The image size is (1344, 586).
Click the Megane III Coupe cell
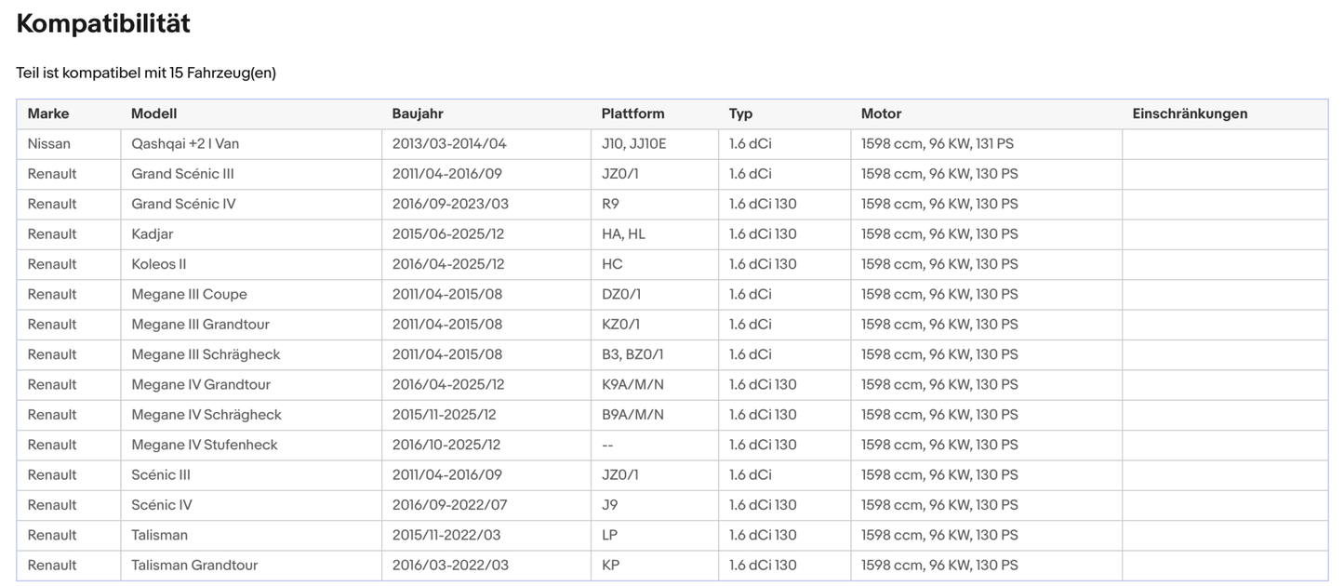tap(189, 294)
